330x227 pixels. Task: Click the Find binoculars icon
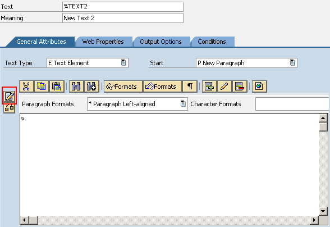tap(76, 87)
